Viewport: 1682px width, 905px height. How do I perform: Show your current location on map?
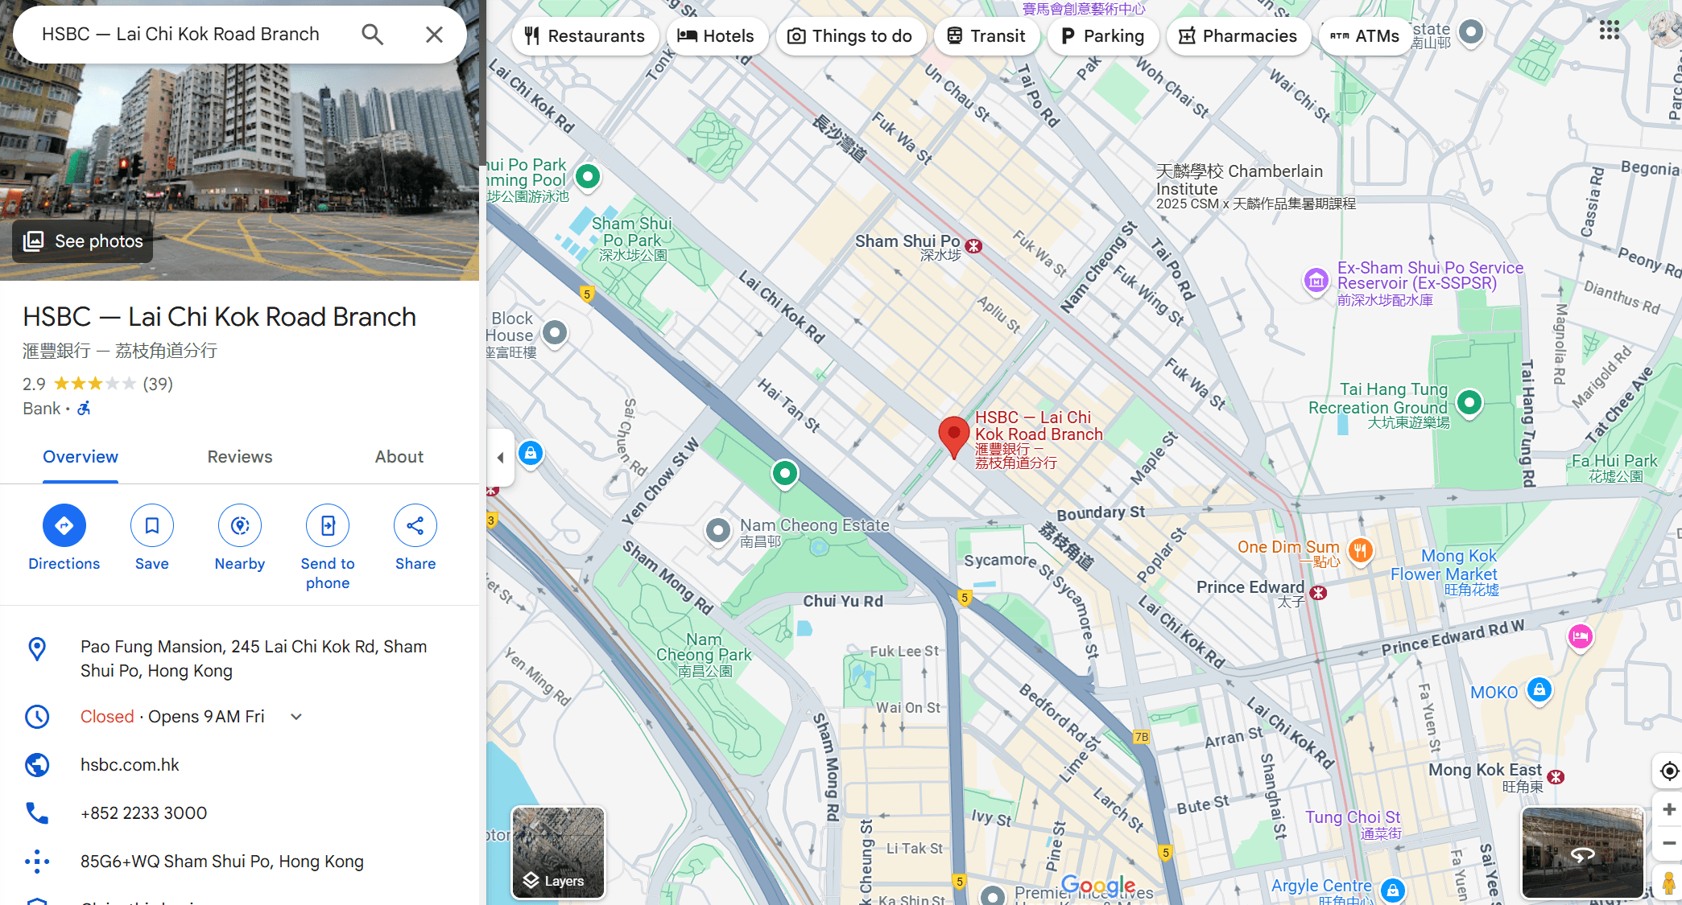click(1669, 771)
